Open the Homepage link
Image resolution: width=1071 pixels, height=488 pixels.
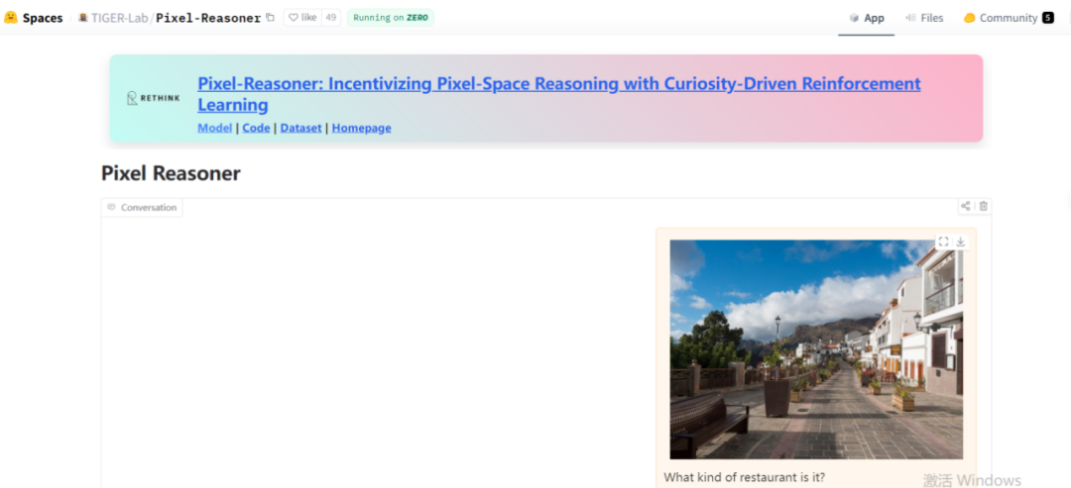tap(361, 128)
